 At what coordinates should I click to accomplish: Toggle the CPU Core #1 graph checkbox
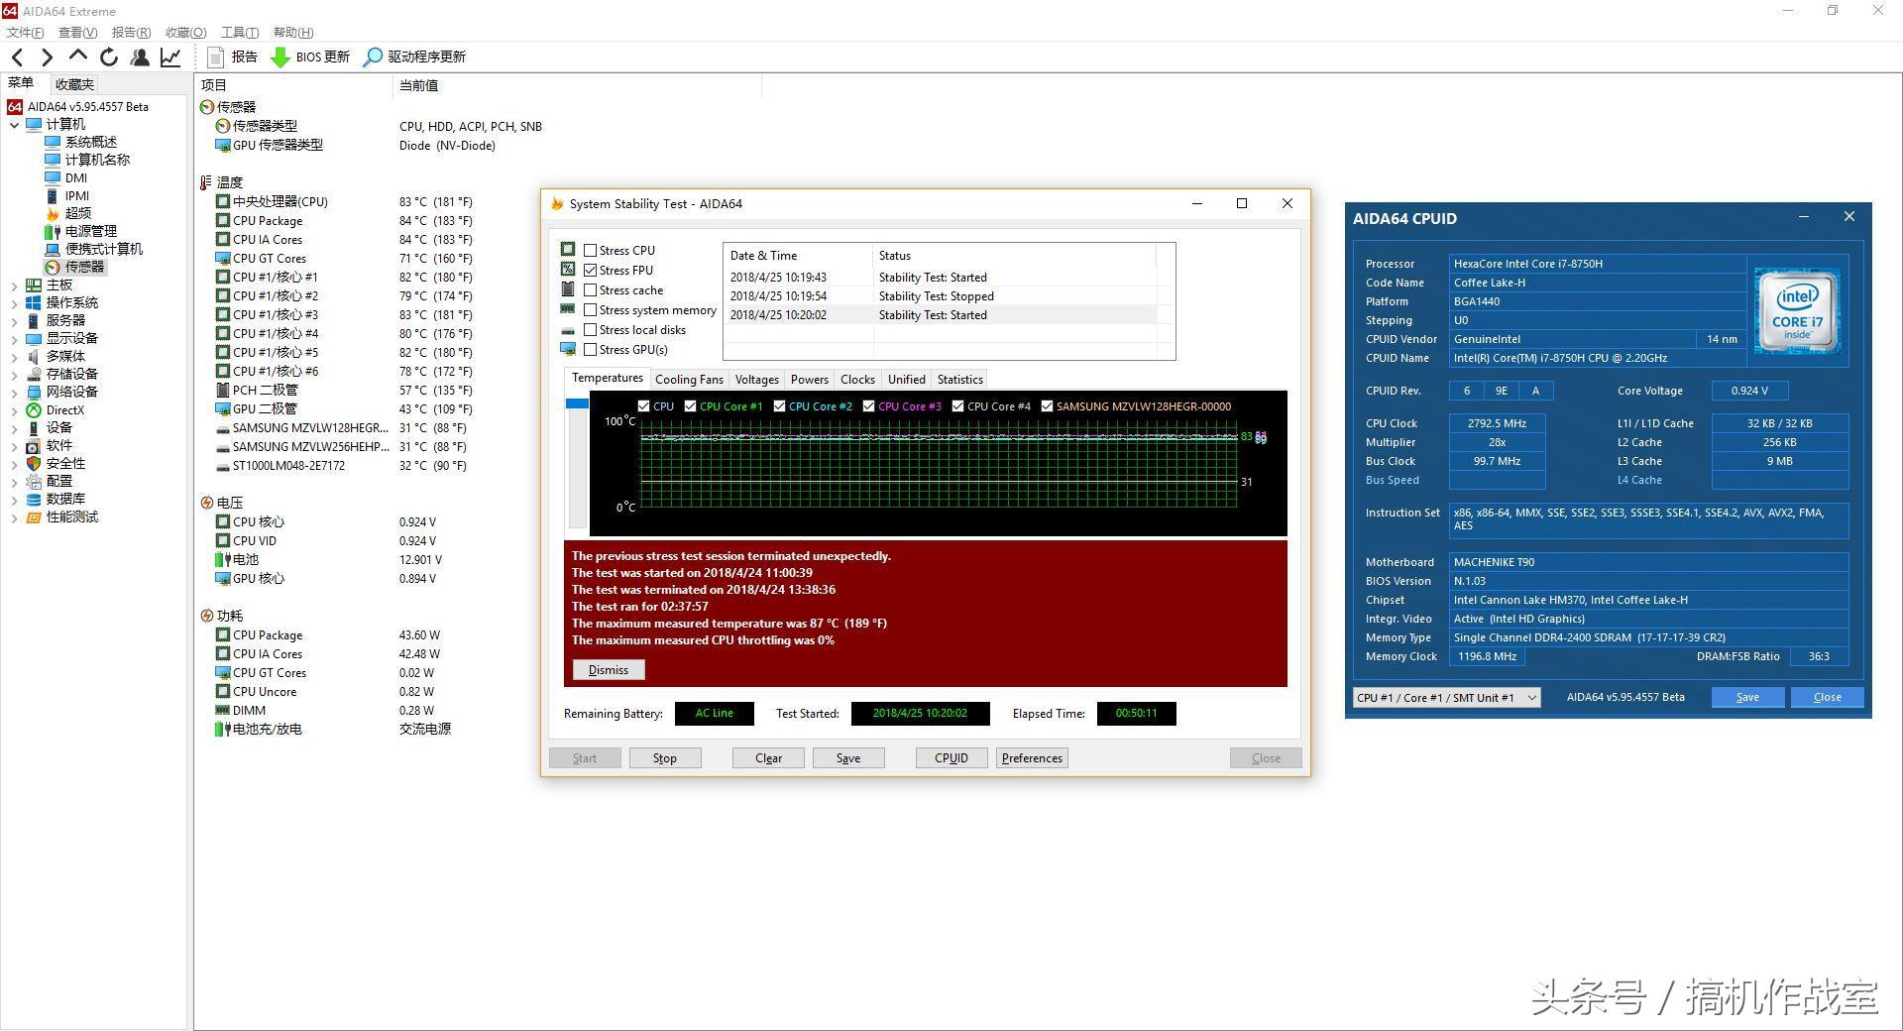(x=691, y=406)
